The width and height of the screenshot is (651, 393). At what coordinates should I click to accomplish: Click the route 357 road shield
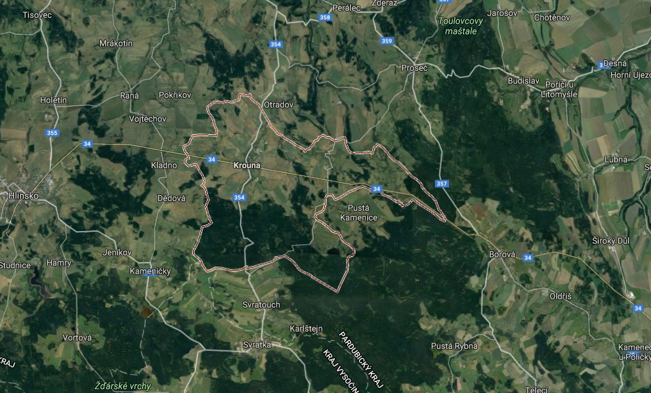[x=442, y=183]
